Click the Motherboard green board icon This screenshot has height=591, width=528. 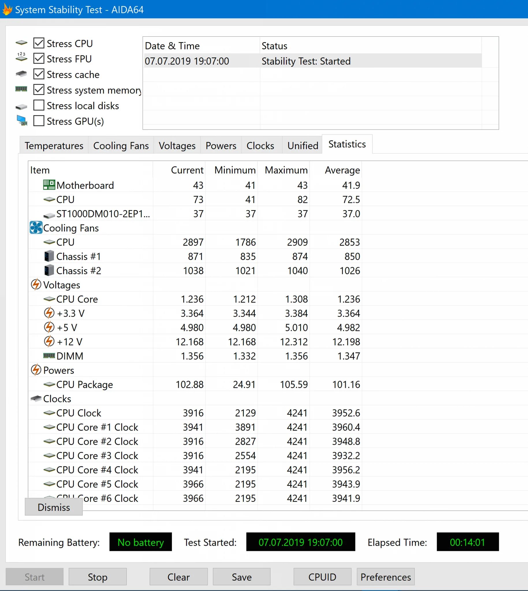pyautogui.click(x=49, y=185)
